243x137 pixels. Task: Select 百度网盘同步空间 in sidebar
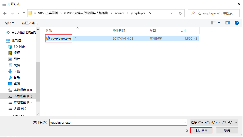click(x=24, y=32)
